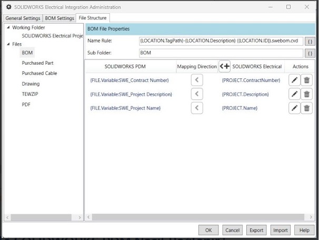Click the {PROJECT.ContractNumber} cell

pyautogui.click(x=251, y=80)
